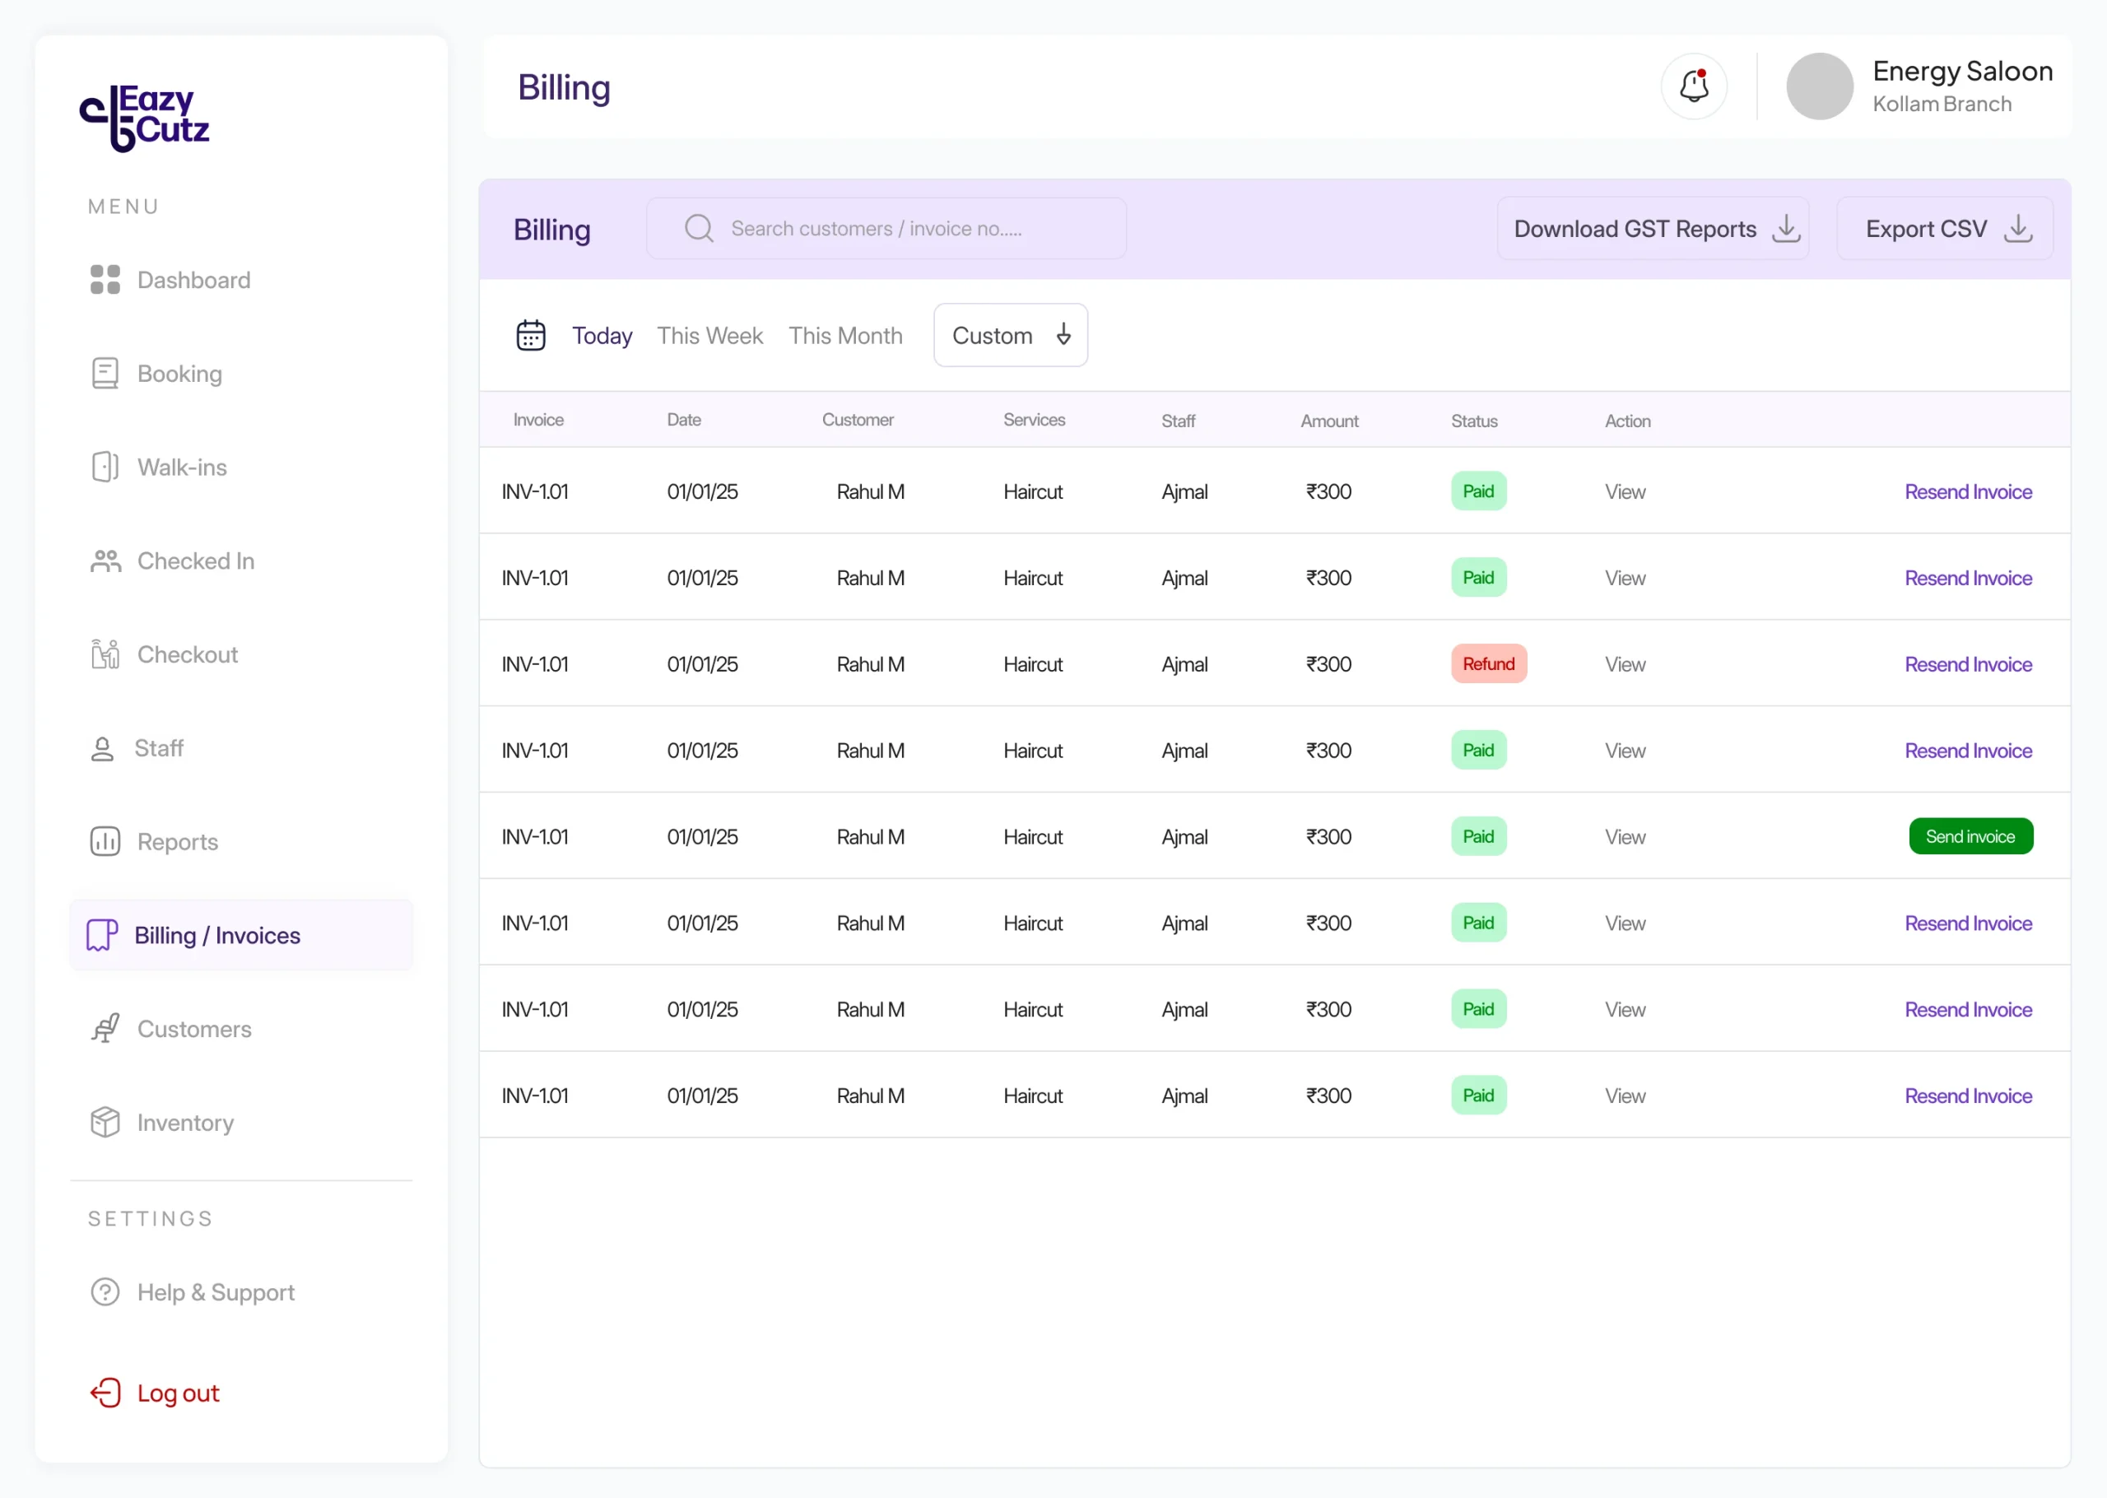This screenshot has width=2107, height=1498.
Task: Click the search customers input field
Action: click(x=886, y=229)
